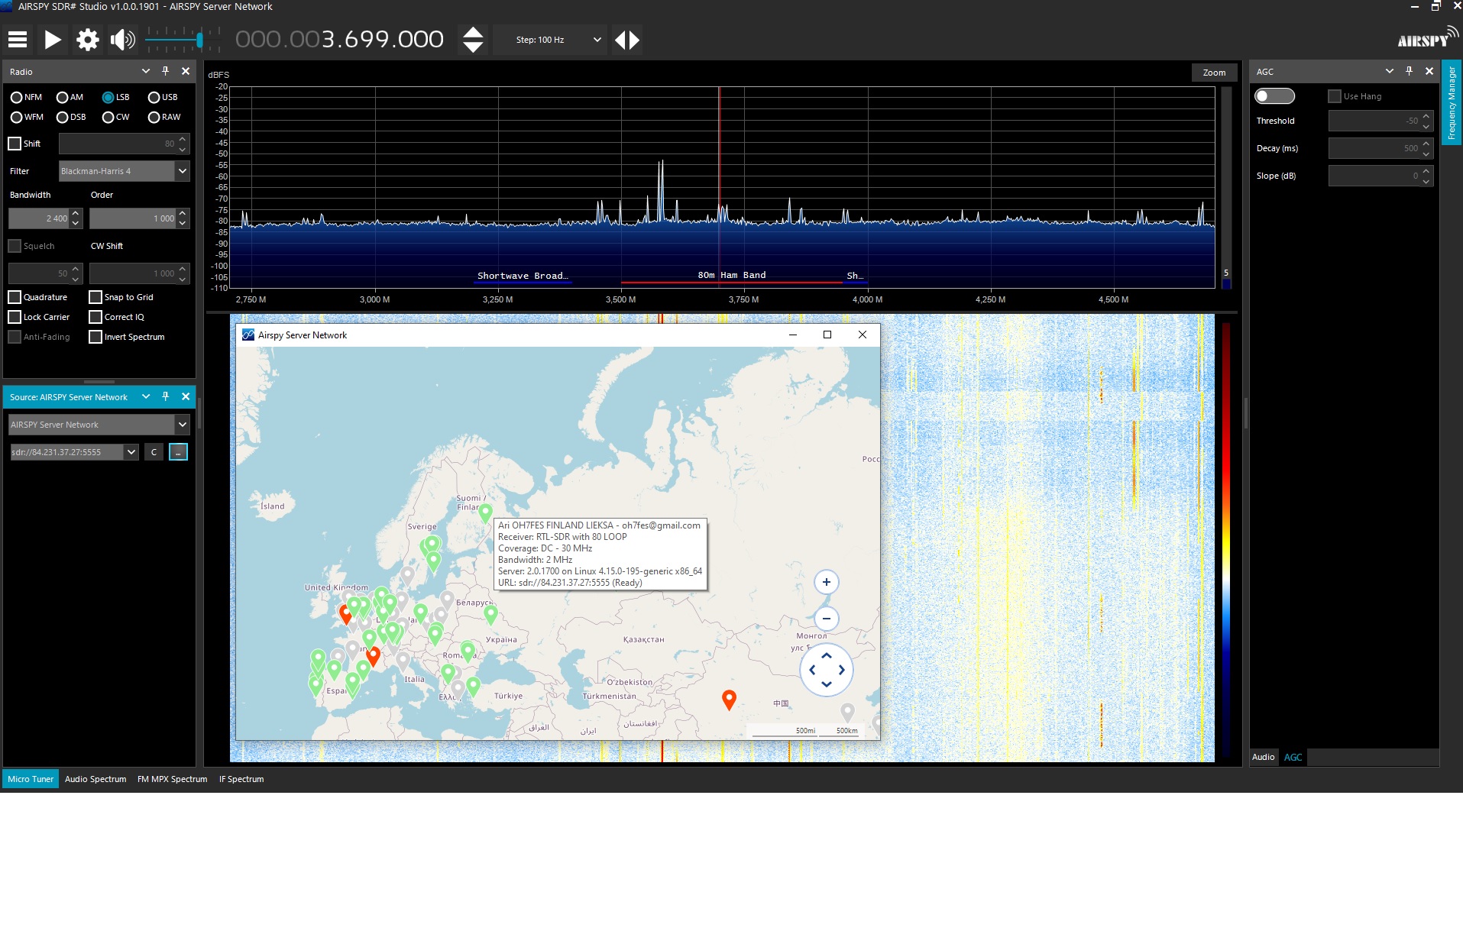The width and height of the screenshot is (1463, 931).
Task: Click the volume slider handle
Action: tap(199, 40)
